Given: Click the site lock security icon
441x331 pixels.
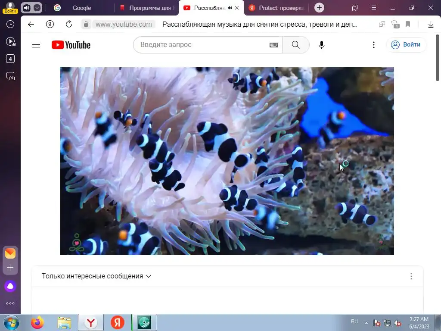Looking at the screenshot, I should (x=86, y=25).
